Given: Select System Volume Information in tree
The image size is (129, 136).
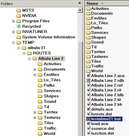Looking at the screenshot, I should pyautogui.click(x=49, y=37).
